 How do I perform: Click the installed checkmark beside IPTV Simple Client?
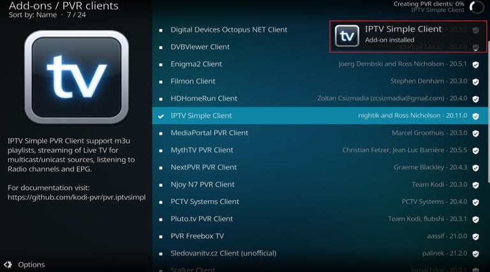(x=161, y=116)
